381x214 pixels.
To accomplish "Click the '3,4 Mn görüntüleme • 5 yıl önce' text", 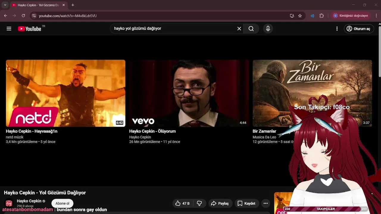I will point(31,142).
